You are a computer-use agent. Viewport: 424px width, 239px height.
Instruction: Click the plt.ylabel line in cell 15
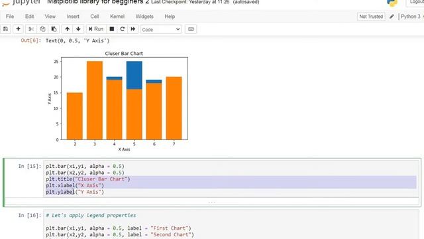pyautogui.click(x=75, y=192)
